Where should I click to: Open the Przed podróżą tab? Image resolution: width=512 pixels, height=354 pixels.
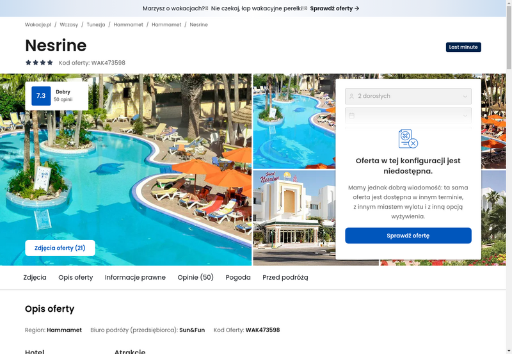(285, 277)
